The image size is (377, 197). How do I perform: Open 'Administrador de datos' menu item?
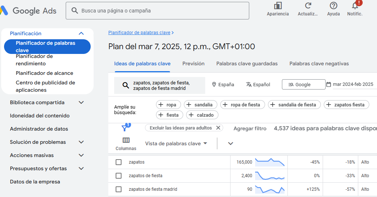click(x=39, y=129)
